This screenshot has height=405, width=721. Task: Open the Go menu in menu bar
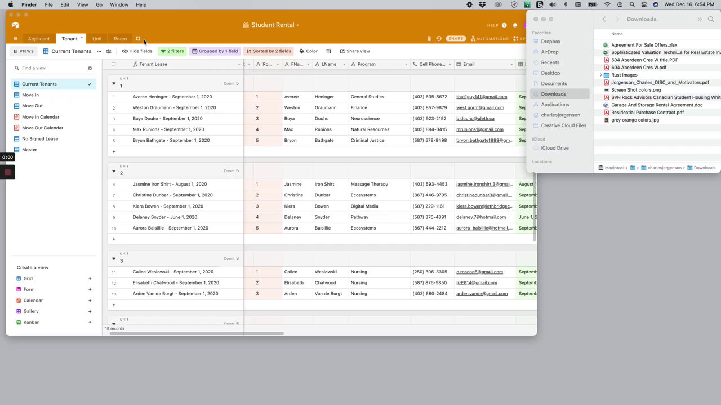tap(99, 4)
